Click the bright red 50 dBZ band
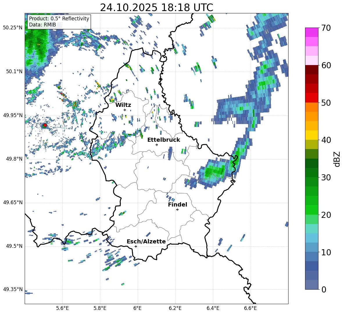Viewport: 344px width, 314px height. [x=311, y=98]
